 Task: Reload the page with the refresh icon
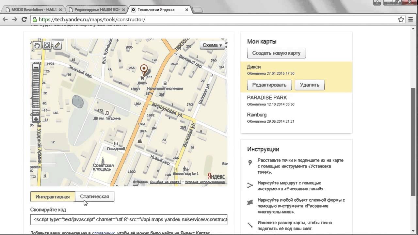(x=24, y=20)
